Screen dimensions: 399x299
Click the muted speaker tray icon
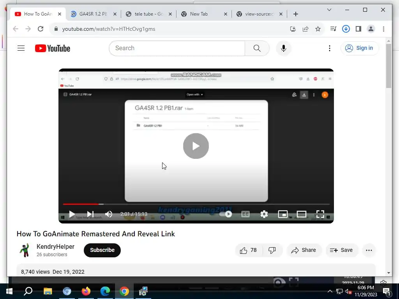click(348, 291)
